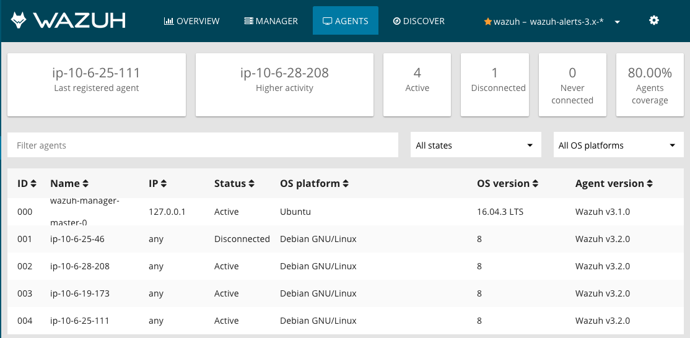This screenshot has width=690, height=338.
Task: Open the All OS platforms dropdown
Action: (618, 145)
